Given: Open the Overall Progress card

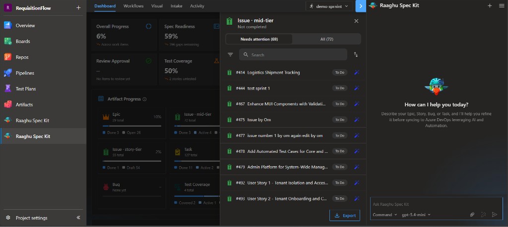Looking at the screenshot, I should (124, 35).
